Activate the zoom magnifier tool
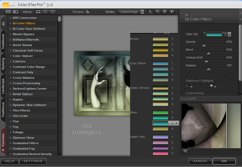This screenshot has width=242, height=167. (158, 12)
